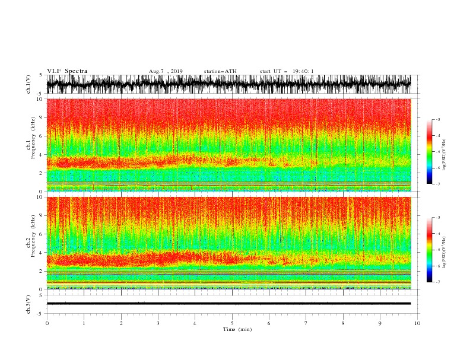Click the time axis tick label "10"
Viewport: 470px width, 363px height.
coord(417,323)
